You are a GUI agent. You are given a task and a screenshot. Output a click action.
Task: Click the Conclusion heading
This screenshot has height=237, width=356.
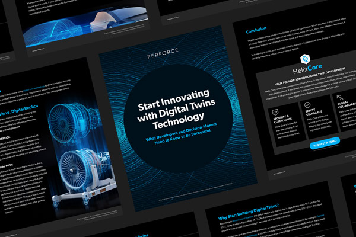click(x=256, y=30)
